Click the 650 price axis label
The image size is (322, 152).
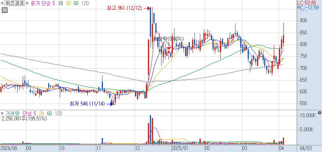tap(304, 80)
